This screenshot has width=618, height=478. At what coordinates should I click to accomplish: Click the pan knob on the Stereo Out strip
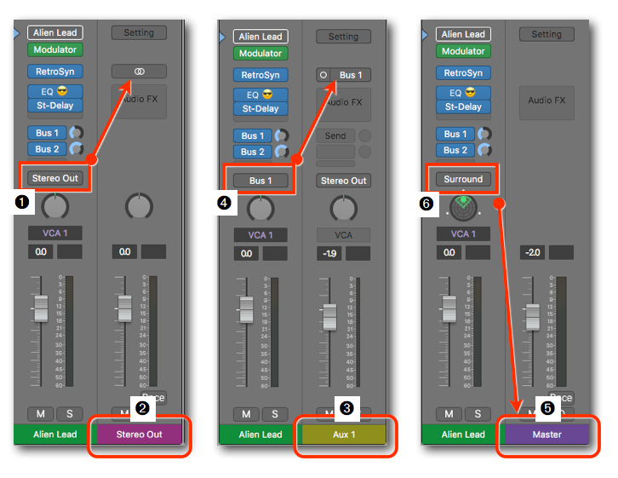point(139,206)
